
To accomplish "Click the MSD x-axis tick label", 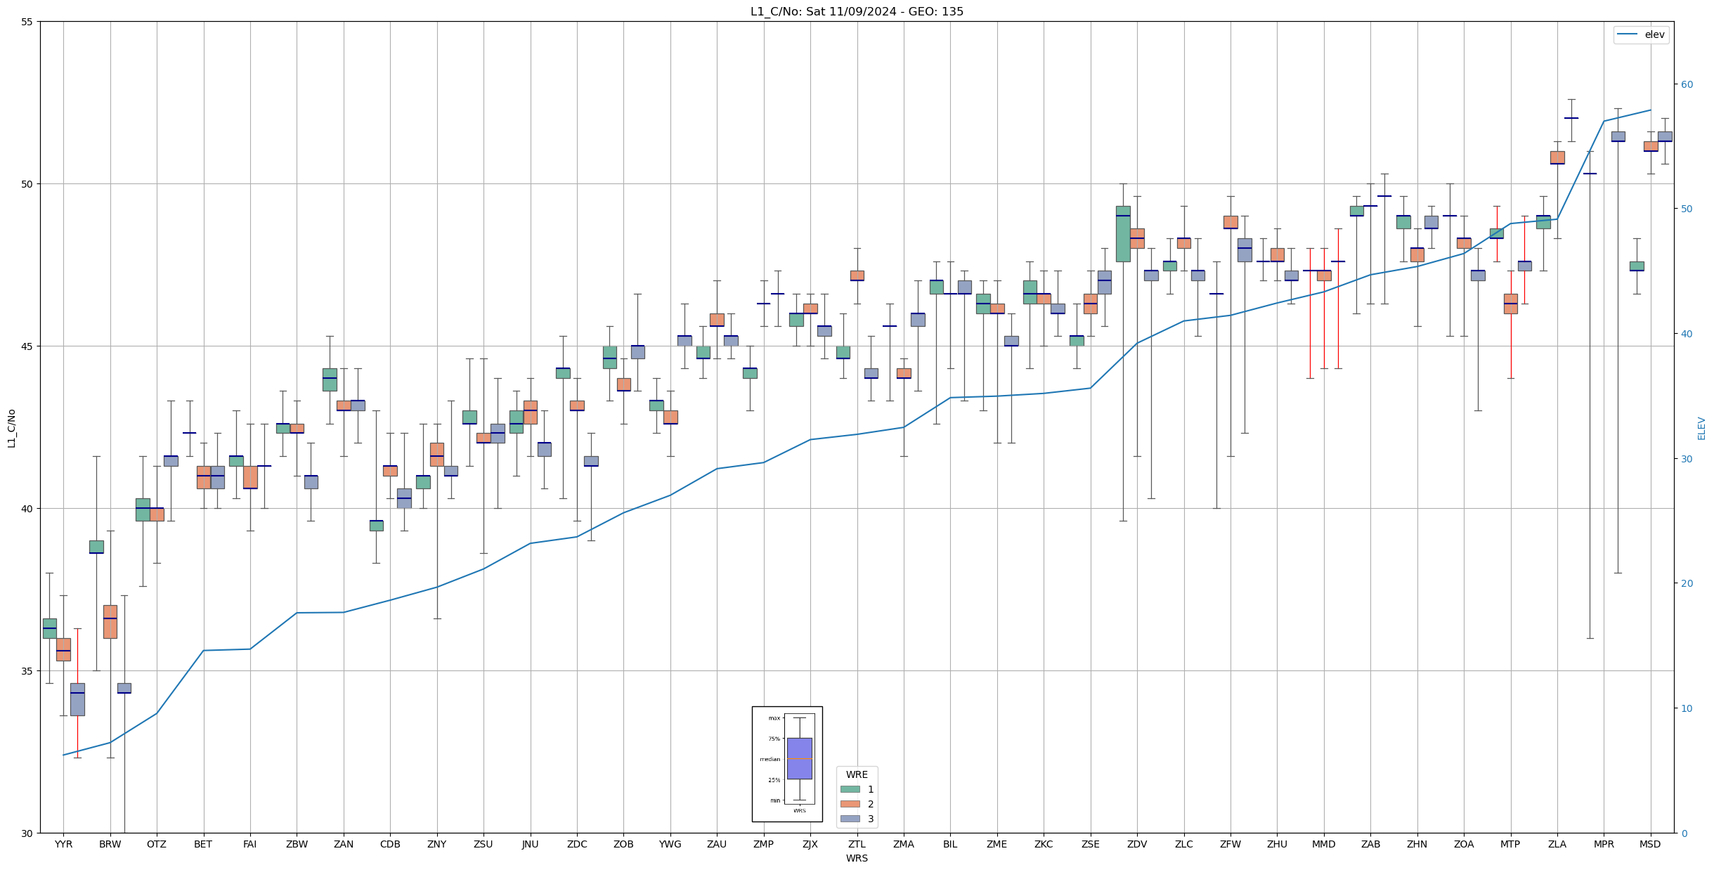I will (1650, 844).
